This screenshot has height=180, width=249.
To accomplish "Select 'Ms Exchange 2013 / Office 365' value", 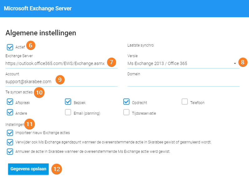I will (157, 63).
